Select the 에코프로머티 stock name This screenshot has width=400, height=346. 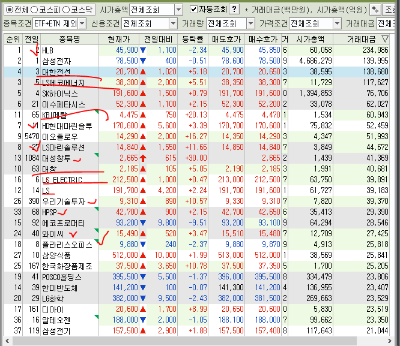click(x=64, y=223)
